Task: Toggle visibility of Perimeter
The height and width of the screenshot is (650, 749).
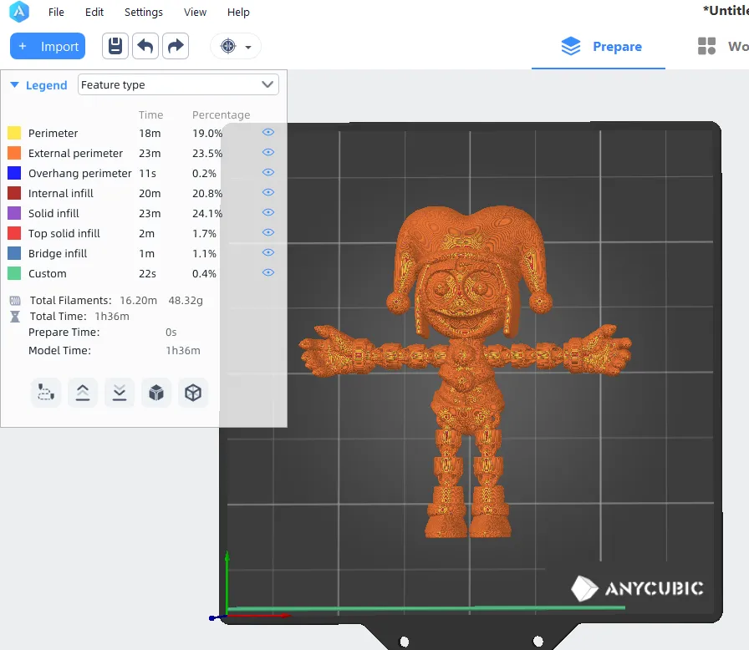Action: click(x=268, y=132)
